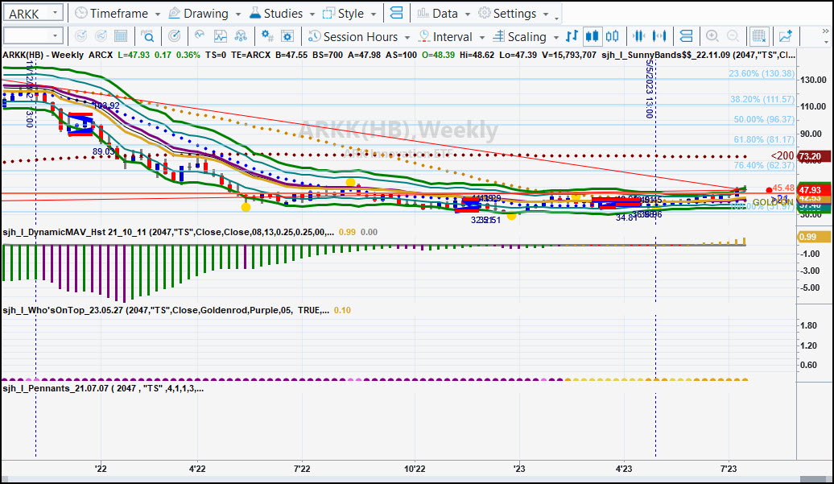Click the stacked panes icon on top toolbar
The width and height of the screenshot is (834, 484).
pyautogui.click(x=396, y=14)
